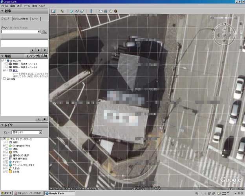The height and width of the screenshot is (196, 245).
Task: Click the pan up arrow in navigator
Action: pyautogui.click(x=224, y=29)
